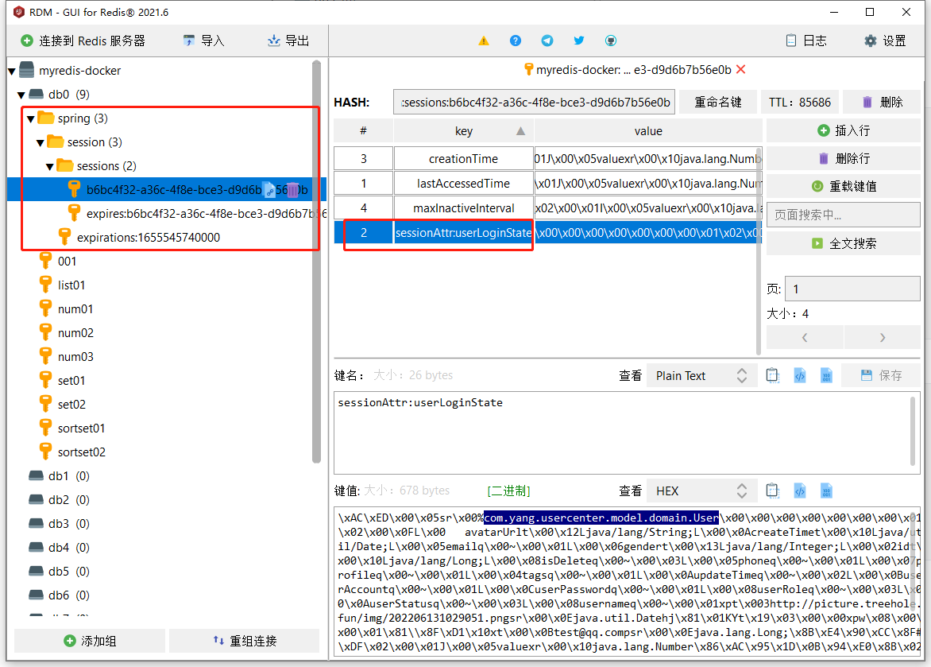Open the GitHub icon link
This screenshot has width=931, height=667.
coord(611,41)
